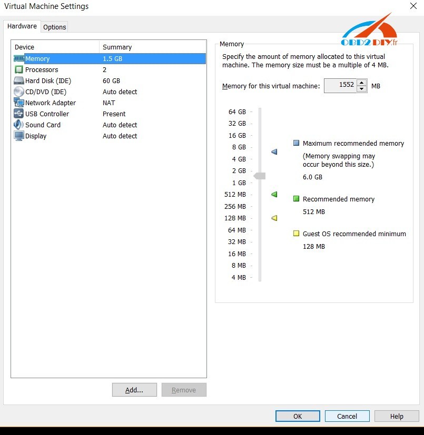Image resolution: width=424 pixels, height=435 pixels.
Task: Click the Memory device RAM icon
Action: click(19, 58)
